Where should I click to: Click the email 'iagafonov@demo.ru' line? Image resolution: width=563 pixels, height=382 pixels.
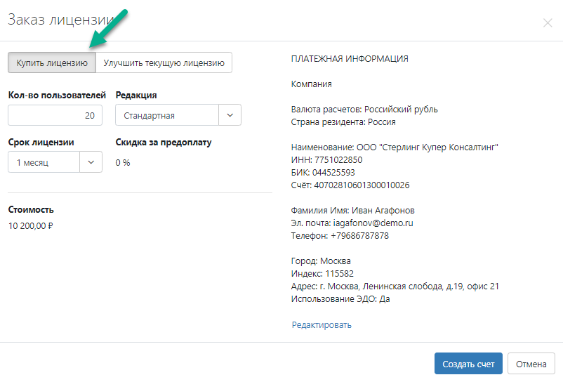[352, 223]
